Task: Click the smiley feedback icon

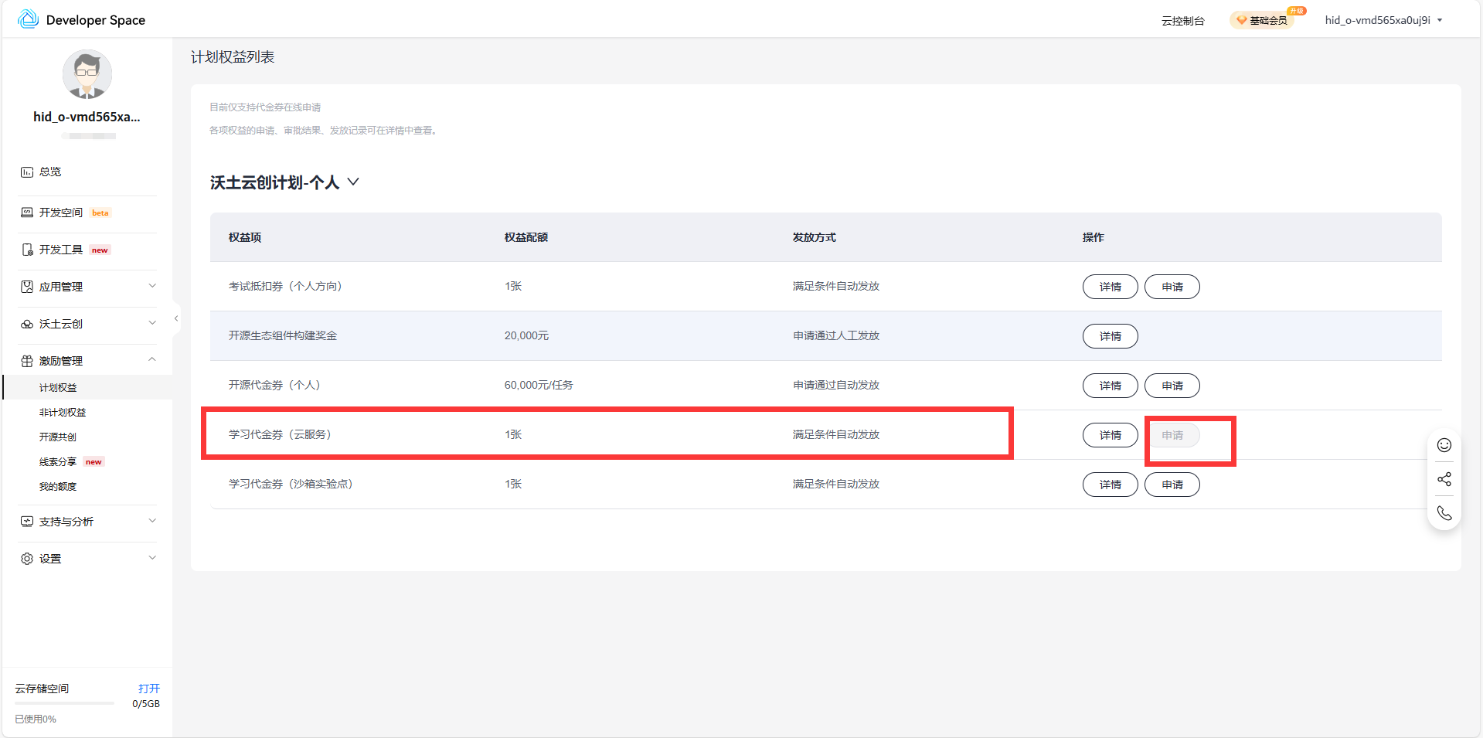Action: (1444, 445)
